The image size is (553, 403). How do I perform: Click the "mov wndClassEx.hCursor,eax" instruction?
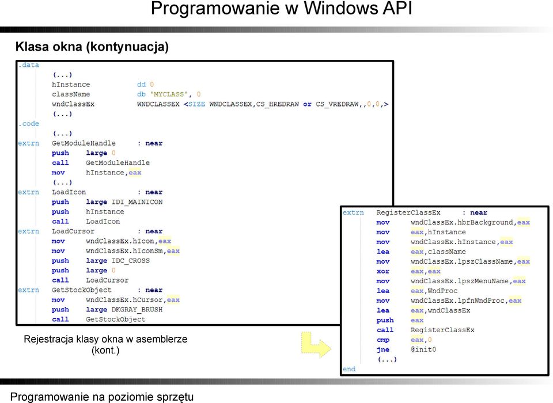116,300
